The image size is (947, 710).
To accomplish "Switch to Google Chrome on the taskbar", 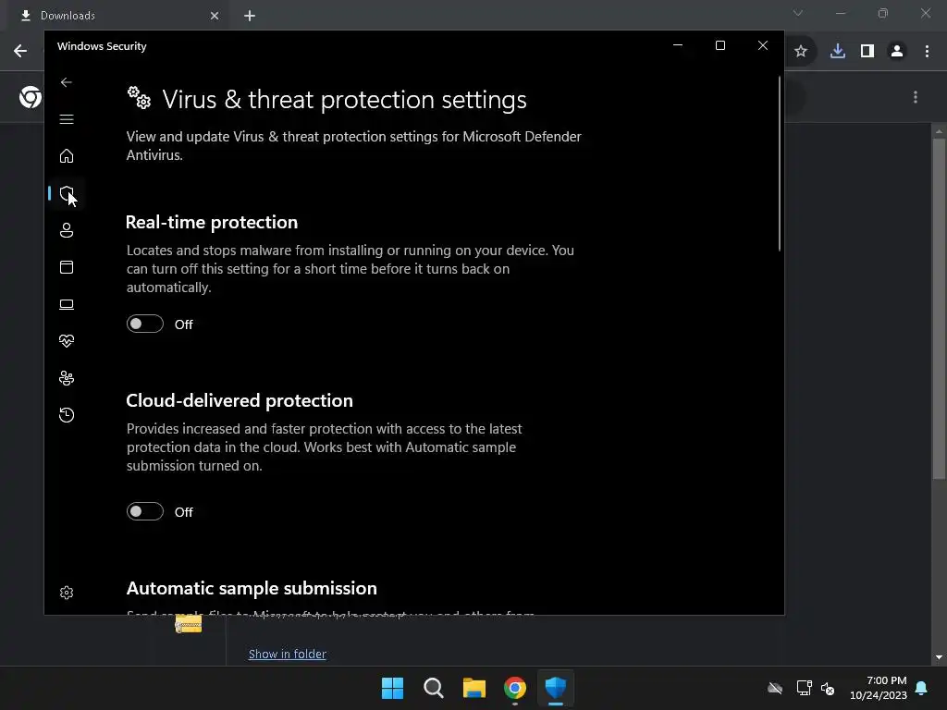I will click(515, 688).
